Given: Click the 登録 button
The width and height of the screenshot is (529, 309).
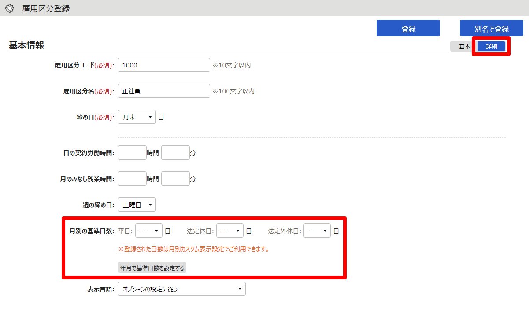Looking at the screenshot, I should pos(408,28).
